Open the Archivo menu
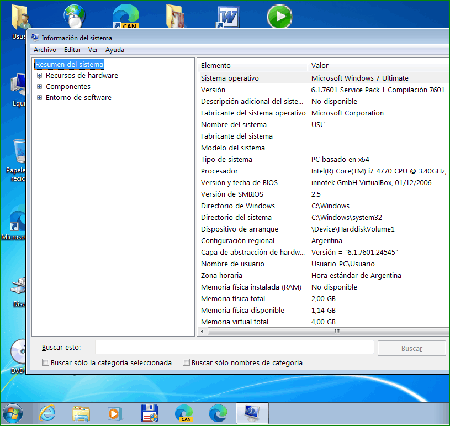450x426 pixels. [45, 50]
